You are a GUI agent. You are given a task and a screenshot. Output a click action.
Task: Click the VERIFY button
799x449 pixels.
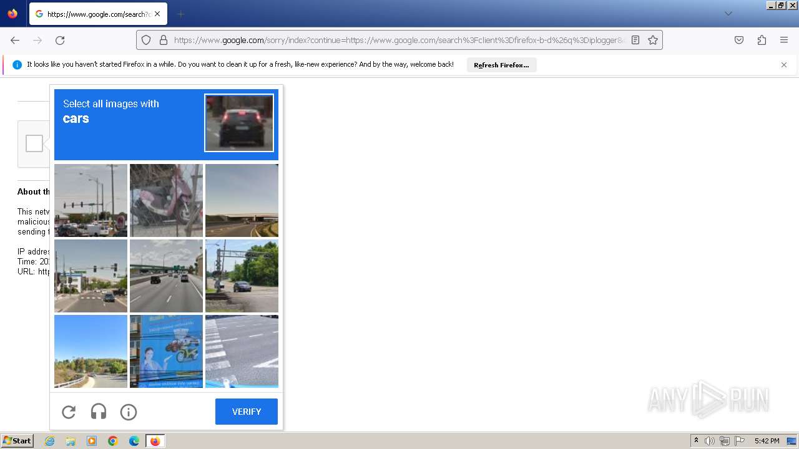pyautogui.click(x=247, y=412)
